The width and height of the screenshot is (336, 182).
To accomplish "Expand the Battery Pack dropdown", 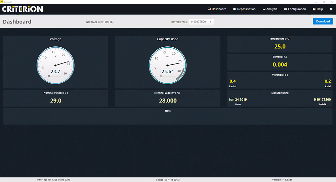I will point(201,21).
